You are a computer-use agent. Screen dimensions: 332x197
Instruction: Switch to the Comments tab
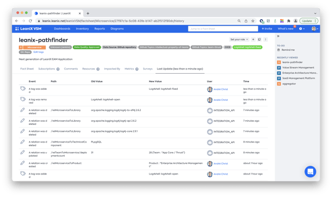71,69
